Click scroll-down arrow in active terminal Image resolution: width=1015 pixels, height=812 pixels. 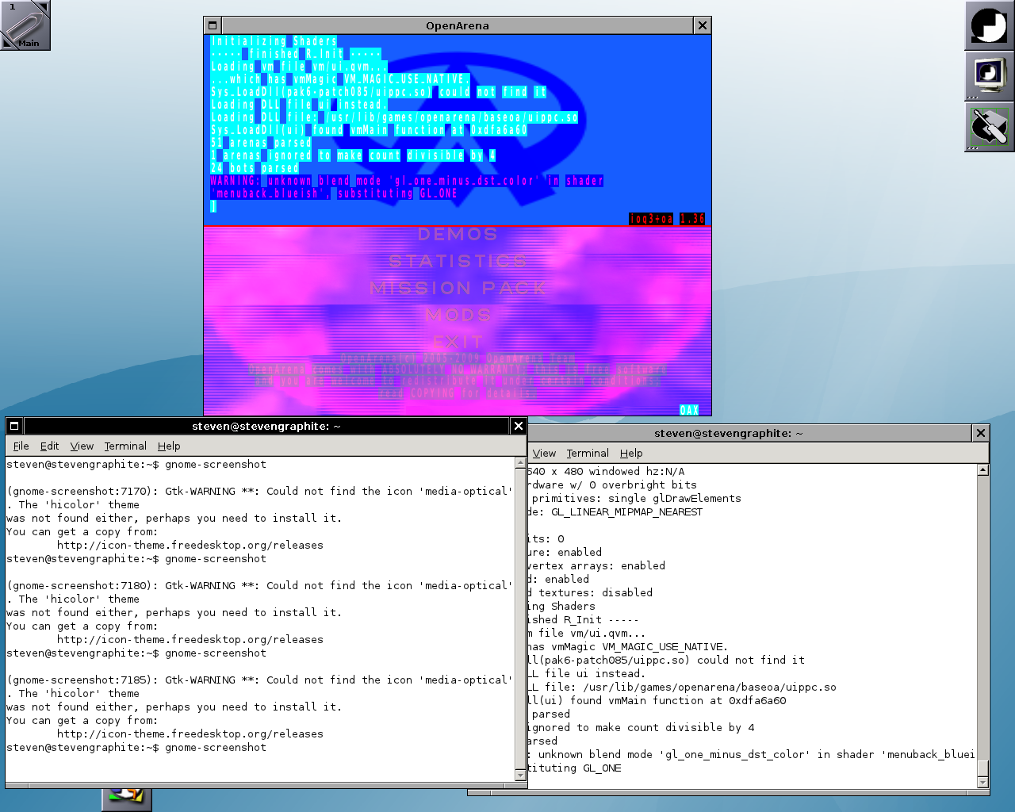tap(521, 776)
